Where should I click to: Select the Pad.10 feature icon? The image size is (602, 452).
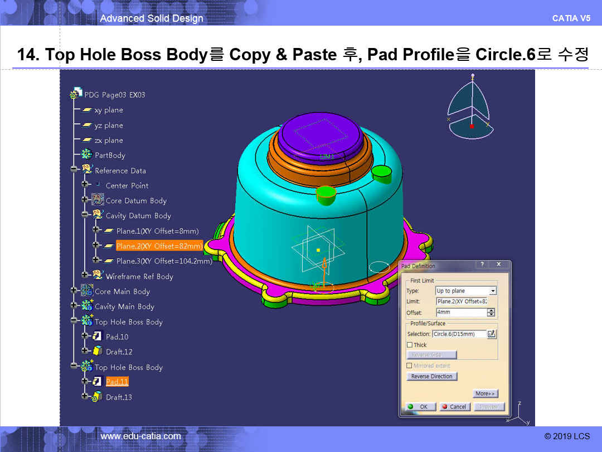98,336
